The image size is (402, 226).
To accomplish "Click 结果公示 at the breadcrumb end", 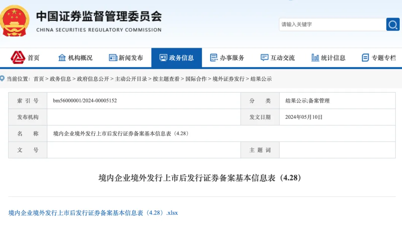I will click(261, 79).
